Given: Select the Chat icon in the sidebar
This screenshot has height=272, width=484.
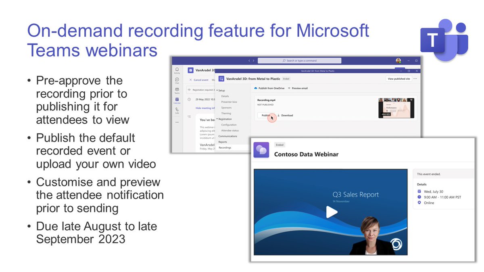Looking at the screenshot, I should point(177,80).
